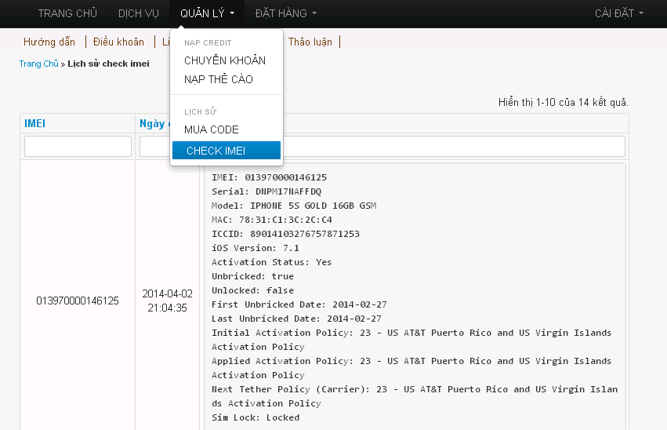Select the Lịch sử check imei breadcrumb text
667x430 pixels.
(108, 64)
